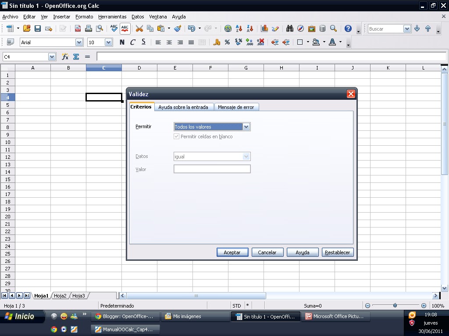Click the Sum (Sigma) icon

click(x=77, y=56)
